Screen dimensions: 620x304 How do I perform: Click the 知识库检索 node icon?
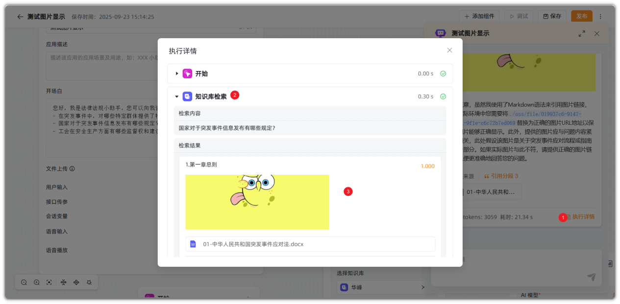pyautogui.click(x=187, y=97)
